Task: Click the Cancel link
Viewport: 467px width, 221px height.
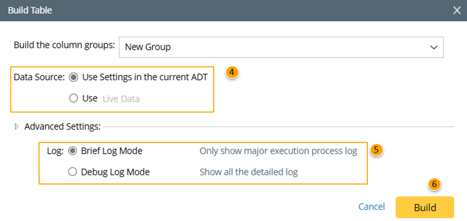Action: point(371,207)
